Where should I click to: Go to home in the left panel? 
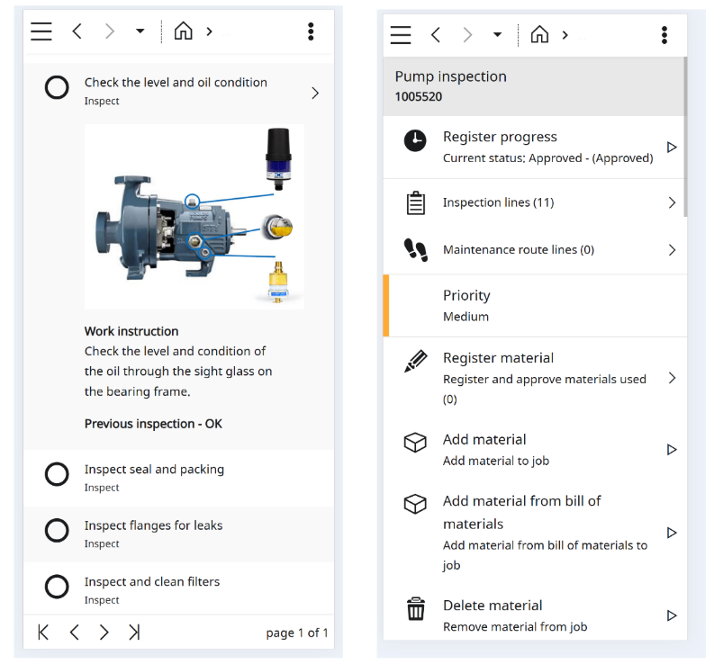point(183,31)
